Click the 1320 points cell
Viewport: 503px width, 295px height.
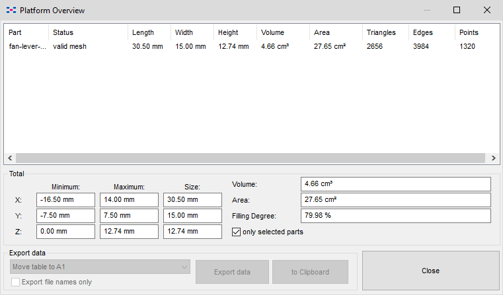(x=467, y=46)
